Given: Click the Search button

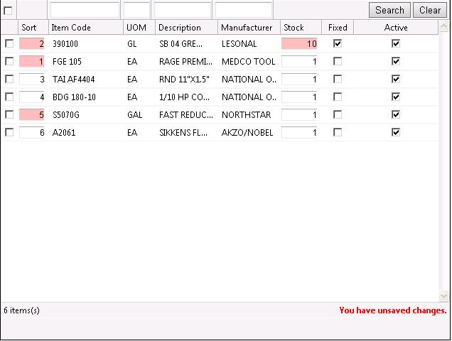Looking at the screenshot, I should [389, 10].
